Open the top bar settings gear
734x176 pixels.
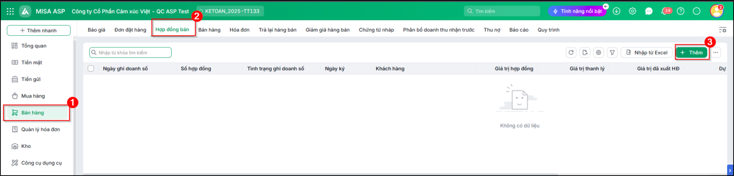click(633, 11)
